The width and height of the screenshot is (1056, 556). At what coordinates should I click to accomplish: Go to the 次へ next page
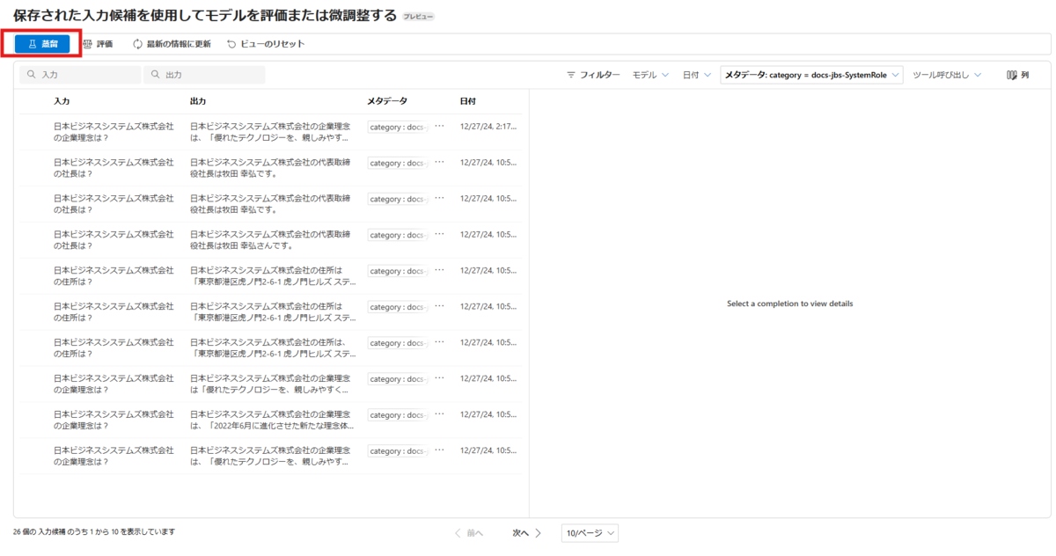click(527, 533)
